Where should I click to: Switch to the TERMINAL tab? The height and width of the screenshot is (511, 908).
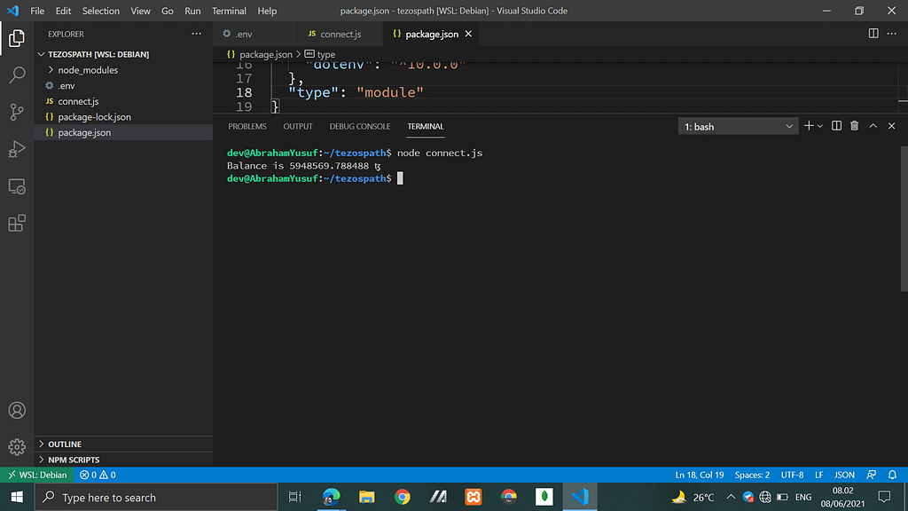[426, 126]
